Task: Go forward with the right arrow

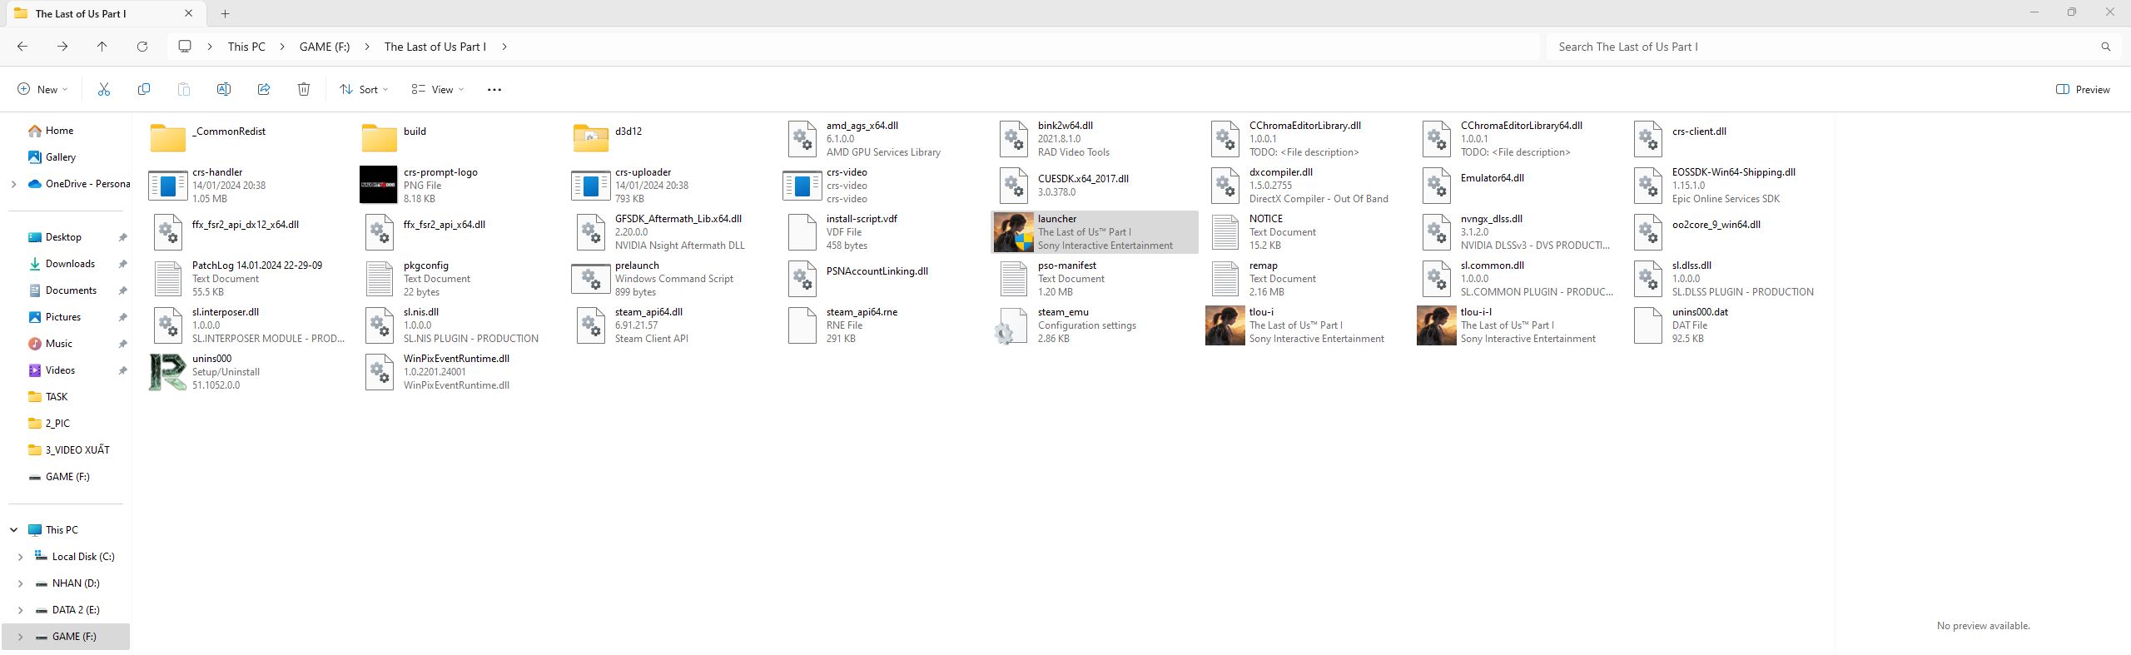Action: tap(62, 47)
